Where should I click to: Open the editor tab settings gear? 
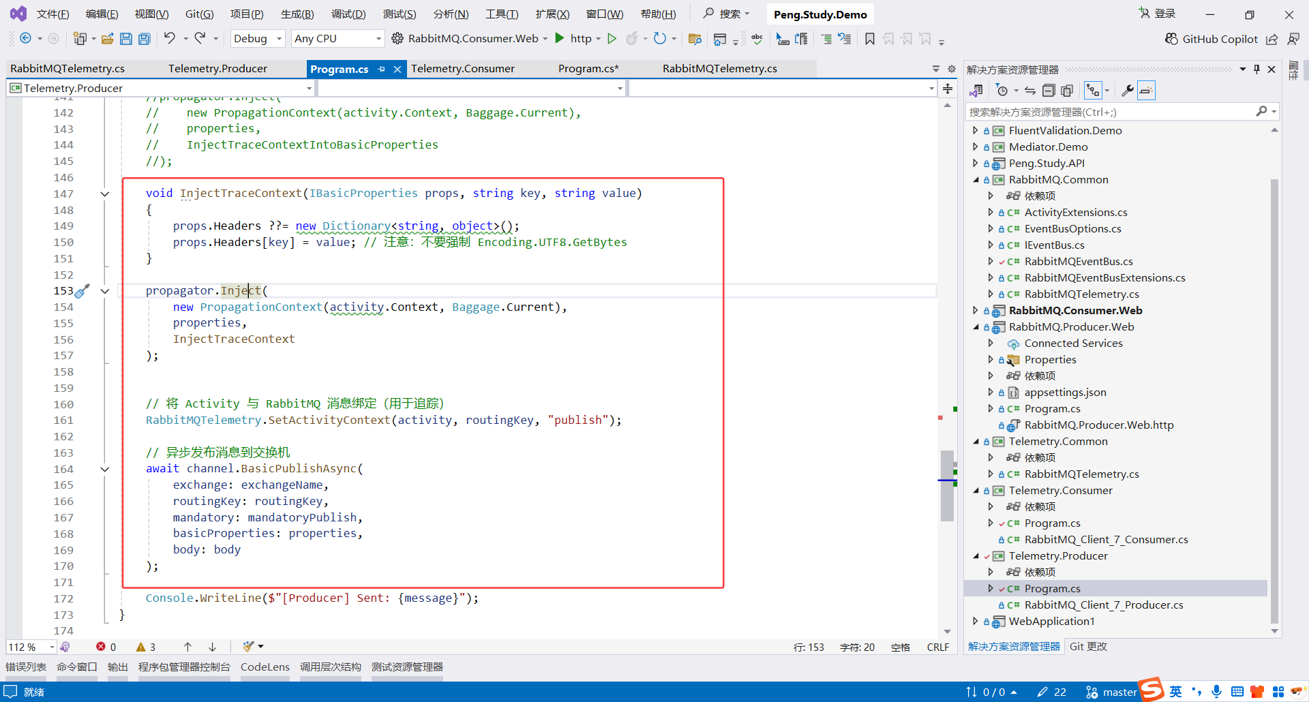(952, 69)
